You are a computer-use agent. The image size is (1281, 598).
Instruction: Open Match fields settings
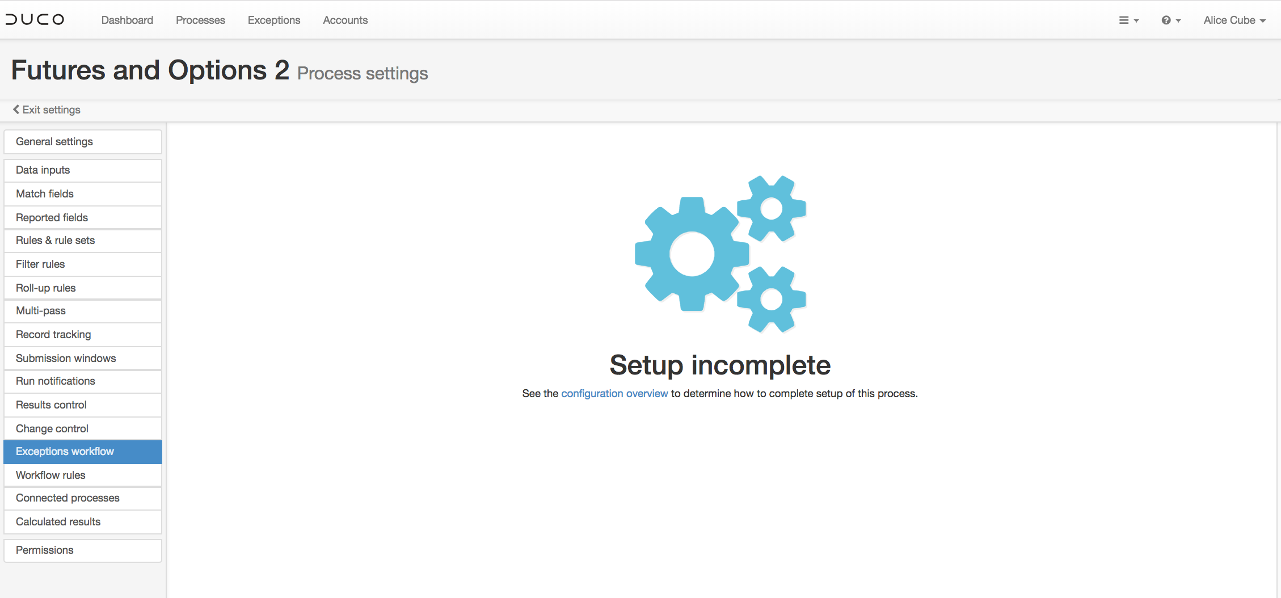(83, 194)
